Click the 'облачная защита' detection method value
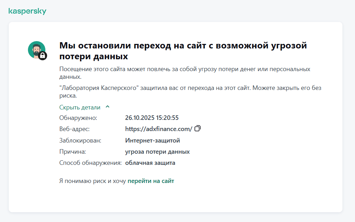The width and height of the screenshot is (355, 222). point(150,163)
